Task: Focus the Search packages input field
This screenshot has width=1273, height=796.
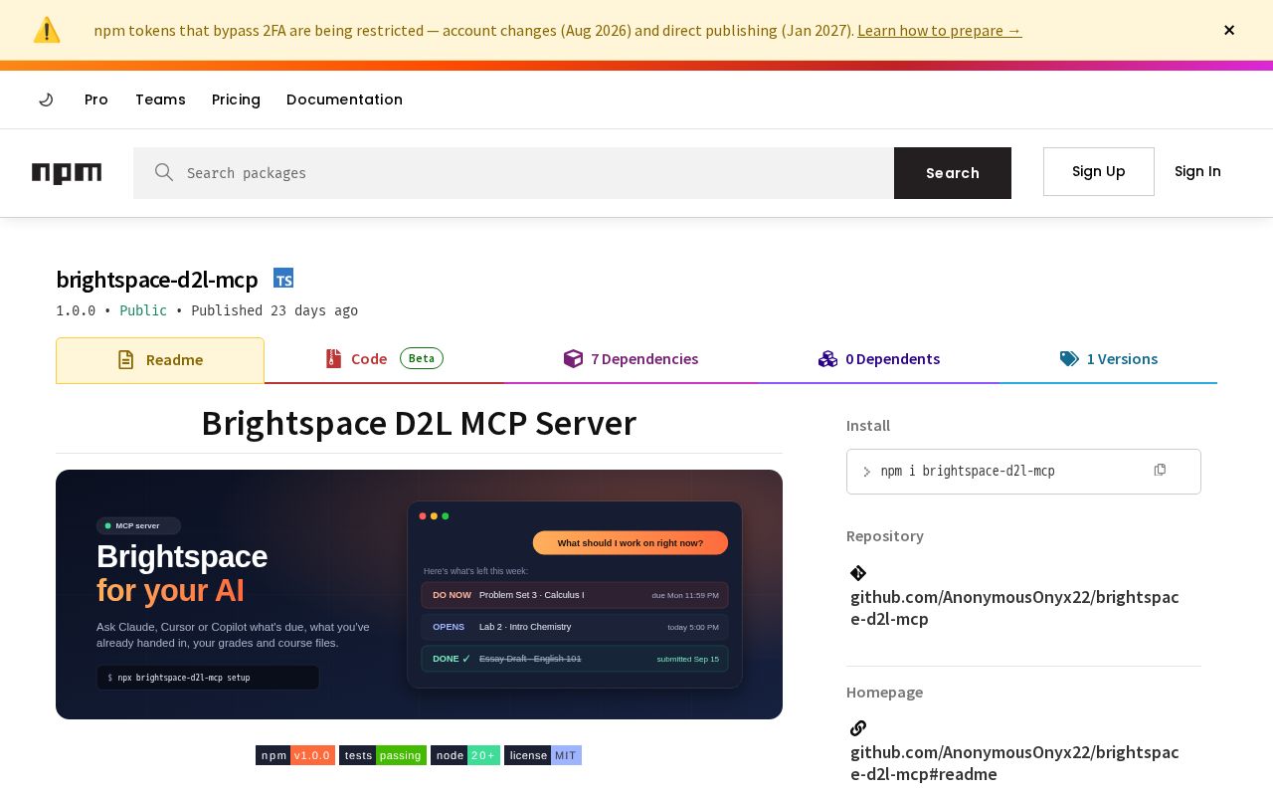Action: point(513,173)
